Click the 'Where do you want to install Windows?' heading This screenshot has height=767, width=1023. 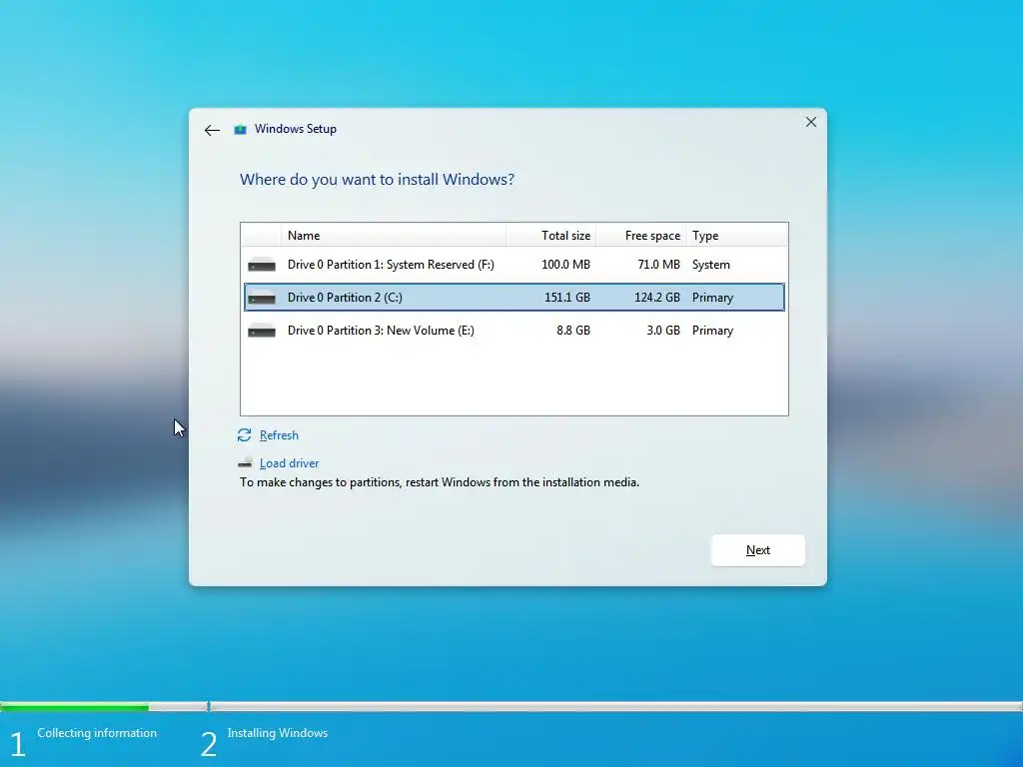[377, 180]
